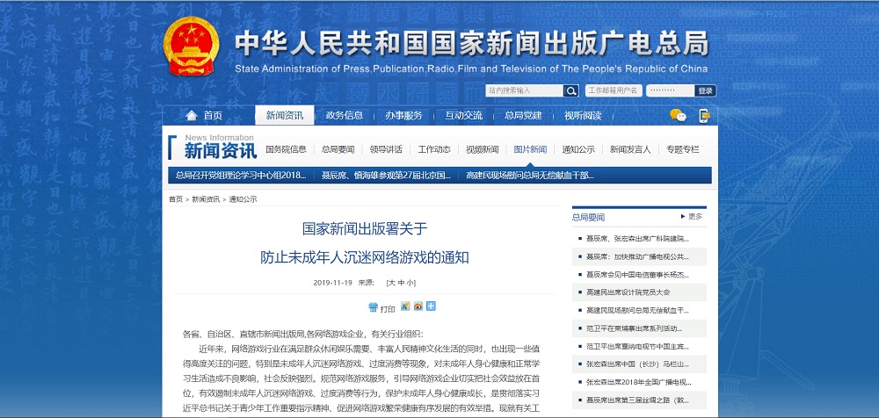Open the WeChat icon in navigation bar
This screenshot has width=879, height=418.
point(677,116)
